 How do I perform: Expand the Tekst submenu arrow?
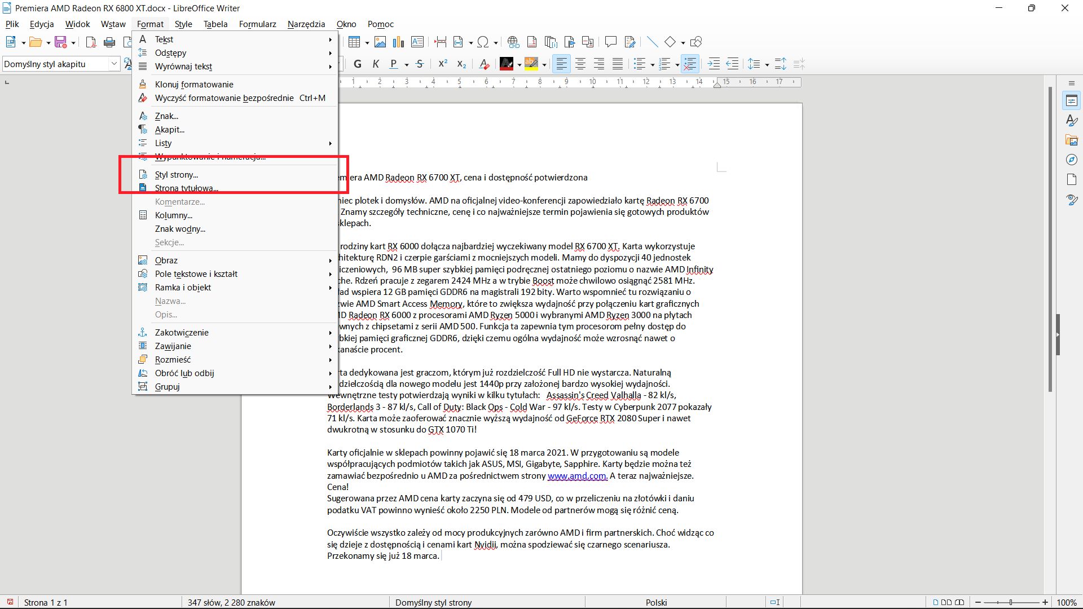[330, 39]
